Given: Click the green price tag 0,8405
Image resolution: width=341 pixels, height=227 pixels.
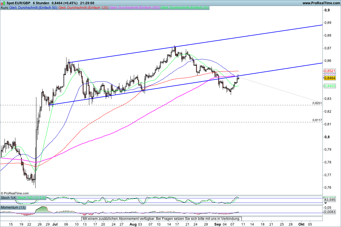Looking at the screenshot, I should point(330,86).
